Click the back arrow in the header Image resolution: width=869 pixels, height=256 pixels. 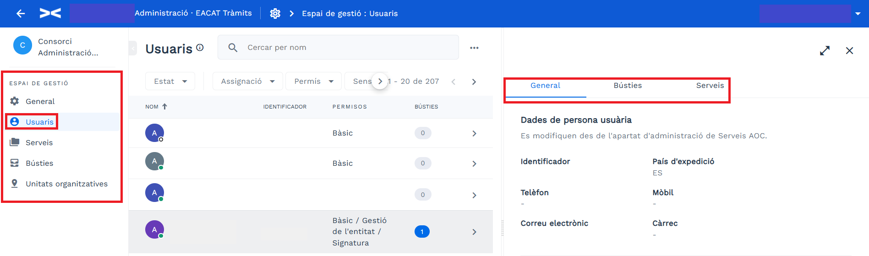21,13
